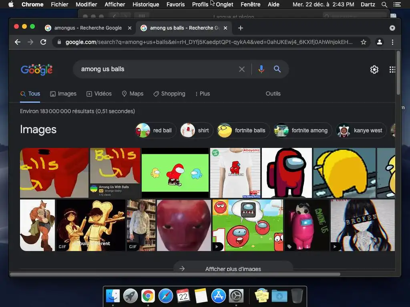Open the Trash in the Dock
Image resolution: width=410 pixels, height=307 pixels.
297,296
